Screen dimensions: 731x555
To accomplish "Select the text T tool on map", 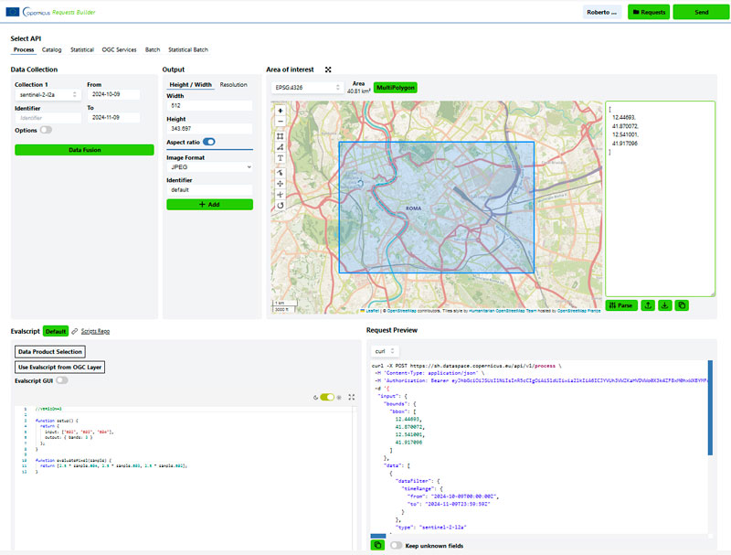I will [x=281, y=158].
